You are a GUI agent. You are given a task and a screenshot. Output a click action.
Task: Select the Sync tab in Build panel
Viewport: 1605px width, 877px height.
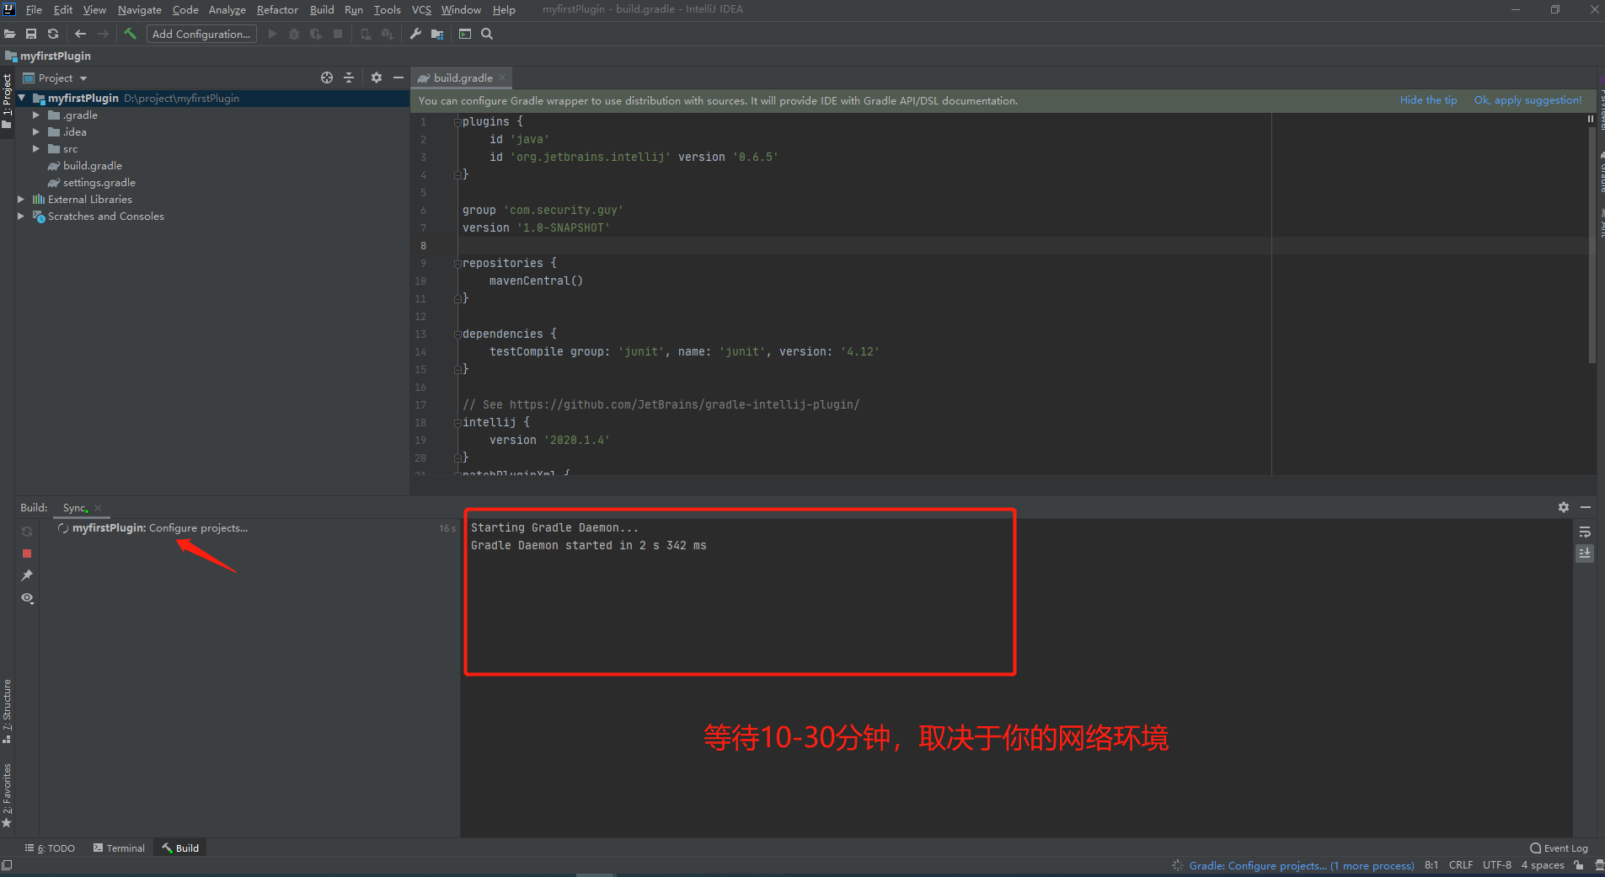point(75,508)
